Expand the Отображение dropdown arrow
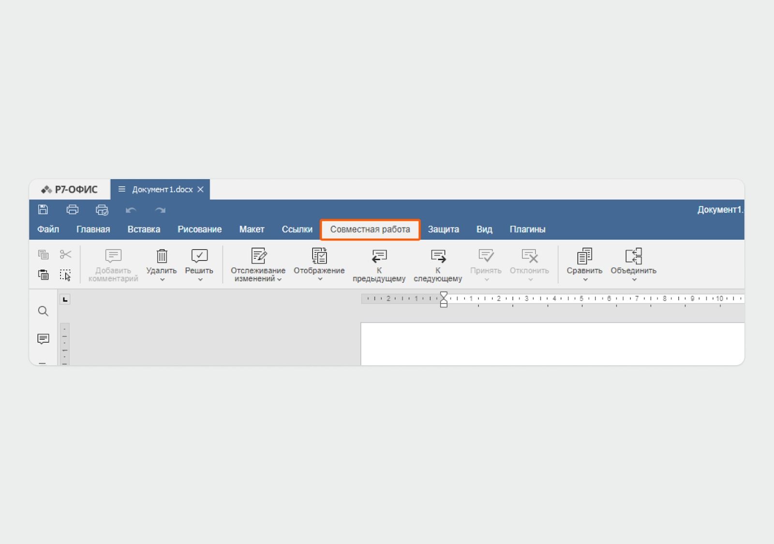Viewport: 774px width, 544px height. pyautogui.click(x=320, y=279)
